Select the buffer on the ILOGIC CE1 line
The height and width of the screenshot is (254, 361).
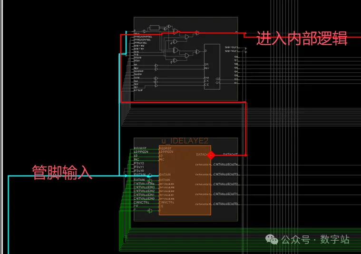tap(156, 86)
